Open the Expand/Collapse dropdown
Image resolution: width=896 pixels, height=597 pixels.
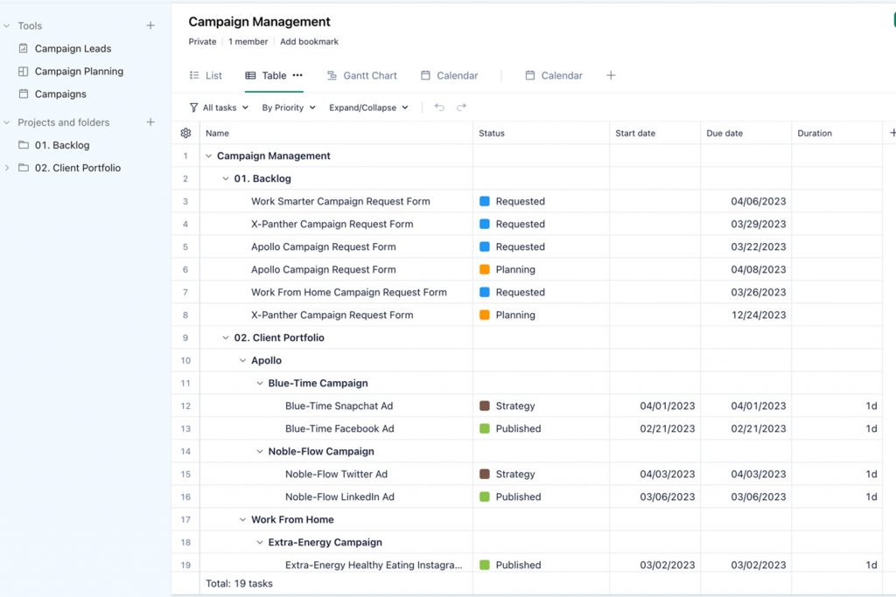pos(368,108)
